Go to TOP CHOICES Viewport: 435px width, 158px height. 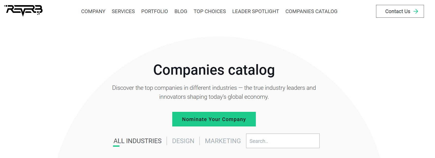(210, 11)
